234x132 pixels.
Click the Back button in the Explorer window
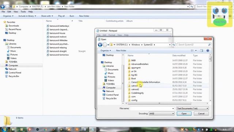coord(3,7)
